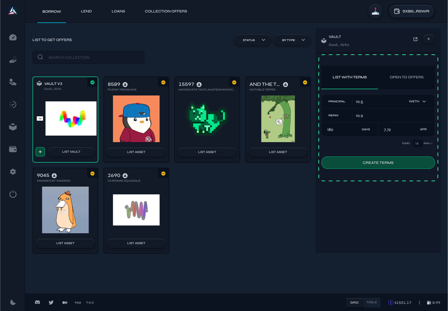Click List Asset under Pudgy Penguins
This screenshot has height=311, width=448.
click(136, 152)
